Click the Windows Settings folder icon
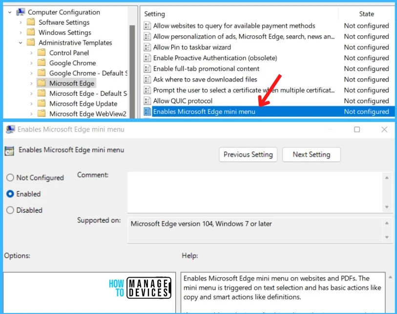397x314 pixels. coord(31,32)
